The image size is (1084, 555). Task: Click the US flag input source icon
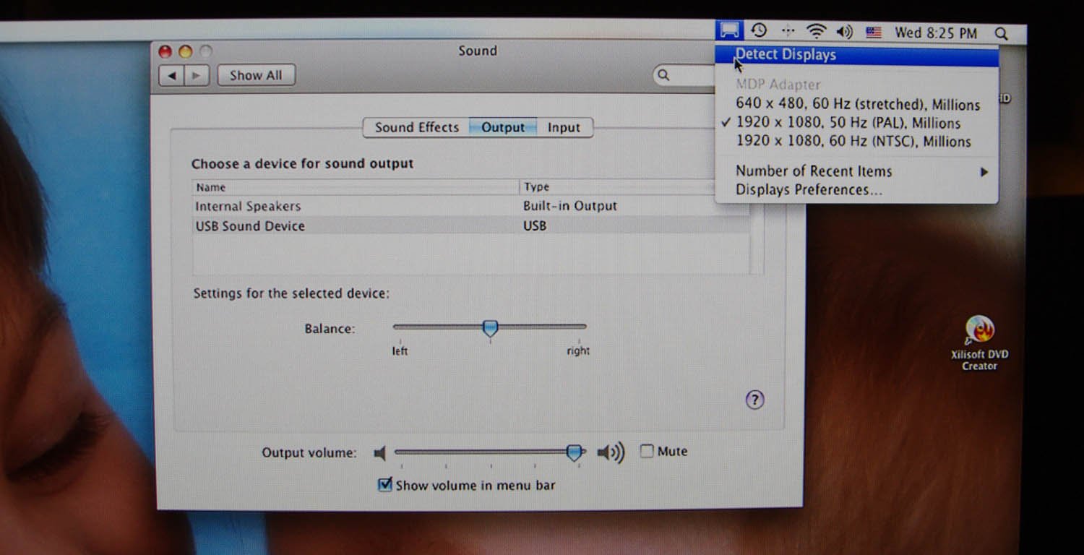tap(874, 33)
